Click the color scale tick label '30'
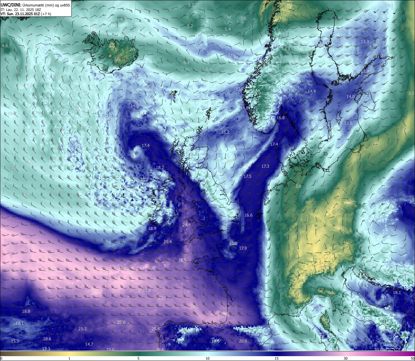The width and height of the screenshot is (415, 361). 346,358
